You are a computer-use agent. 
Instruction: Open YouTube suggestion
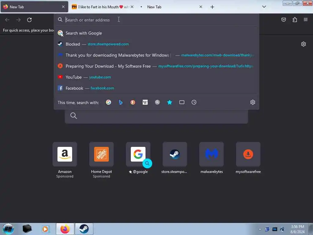tap(156, 77)
